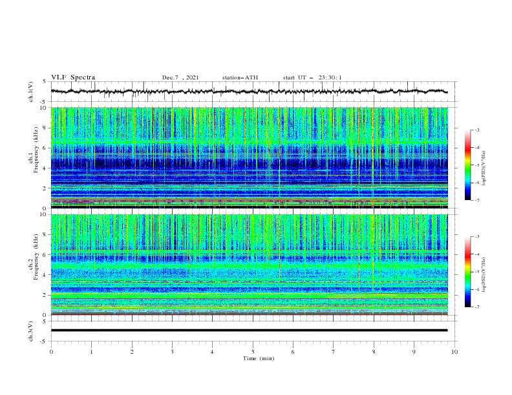Image resolution: width=512 pixels, height=395 pixels.
Task: Click time axis tick label "10"
Action: click(x=454, y=352)
